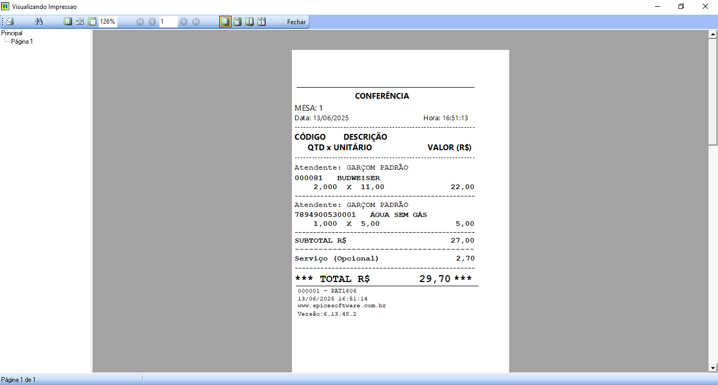718x385 pixels.
Task: Toggle the continuous page view mode
Action: (237, 22)
